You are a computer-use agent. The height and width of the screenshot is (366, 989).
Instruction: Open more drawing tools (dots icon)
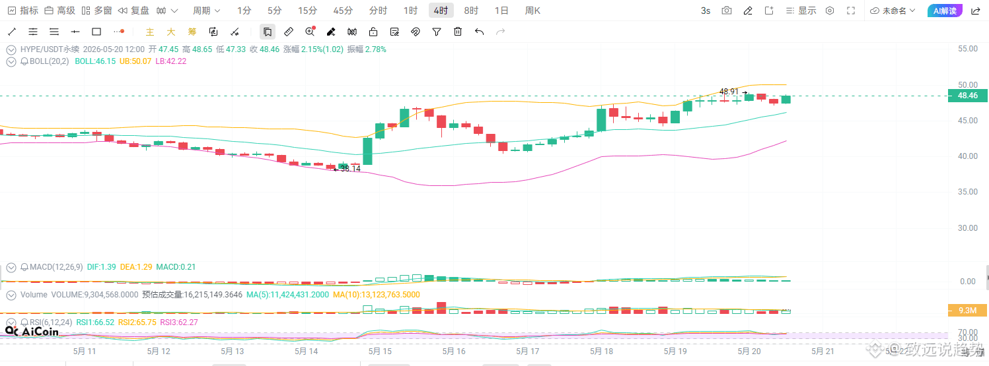click(x=119, y=32)
